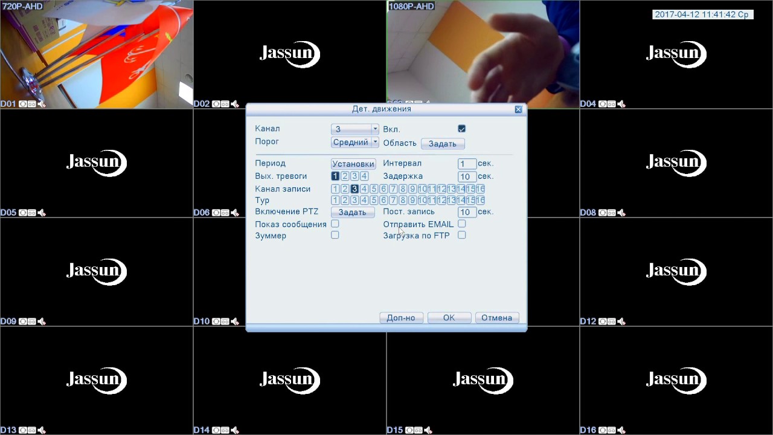Select record channel 1 in Канал записи
Image resolution: width=773 pixels, height=435 pixels.
tap(335, 189)
